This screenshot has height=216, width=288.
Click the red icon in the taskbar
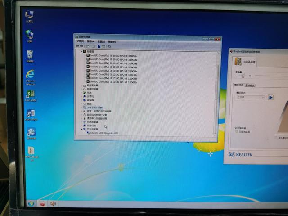pyautogui.click(x=42, y=204)
